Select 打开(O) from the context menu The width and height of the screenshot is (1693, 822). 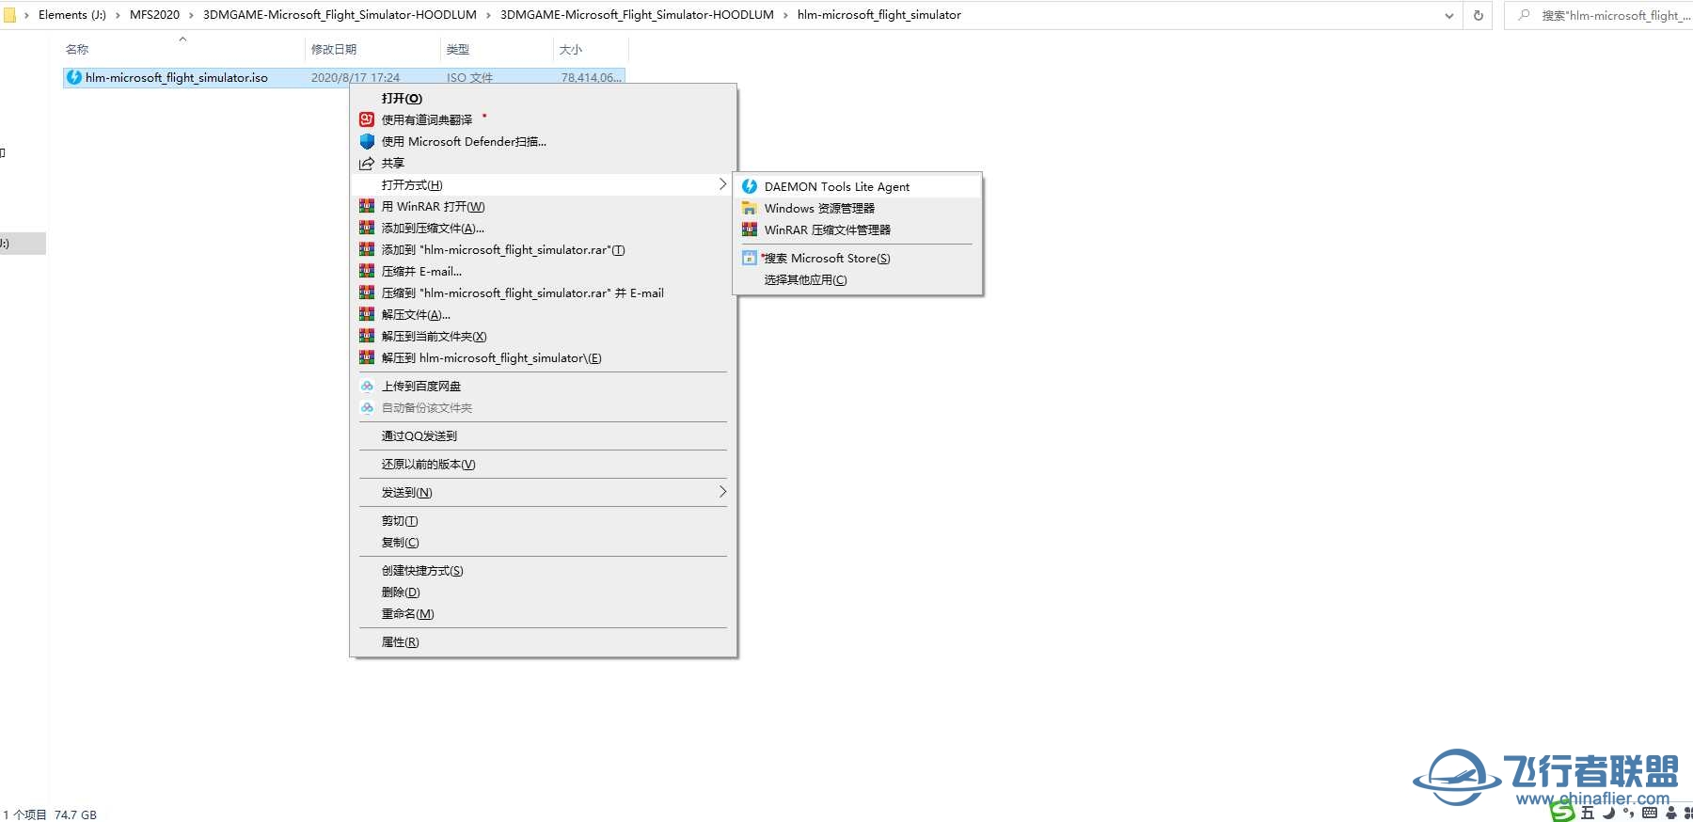tap(543, 98)
